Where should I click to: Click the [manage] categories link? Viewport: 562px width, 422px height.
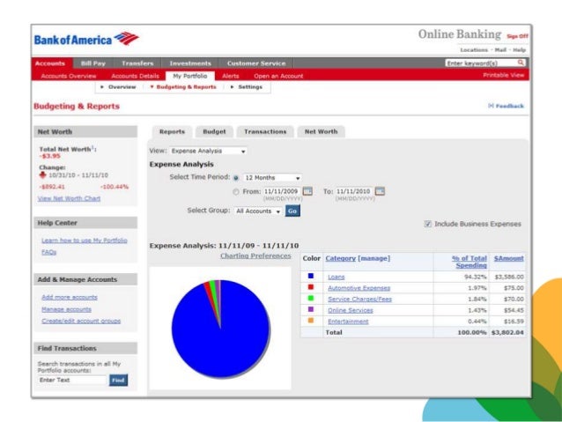click(374, 258)
